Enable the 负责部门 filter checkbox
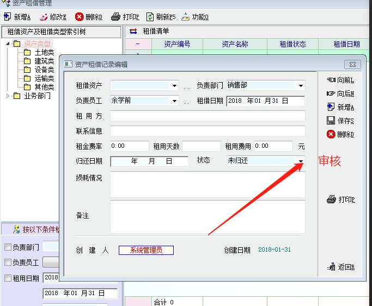Viewport: 372px width, 306px height. tap(8, 247)
